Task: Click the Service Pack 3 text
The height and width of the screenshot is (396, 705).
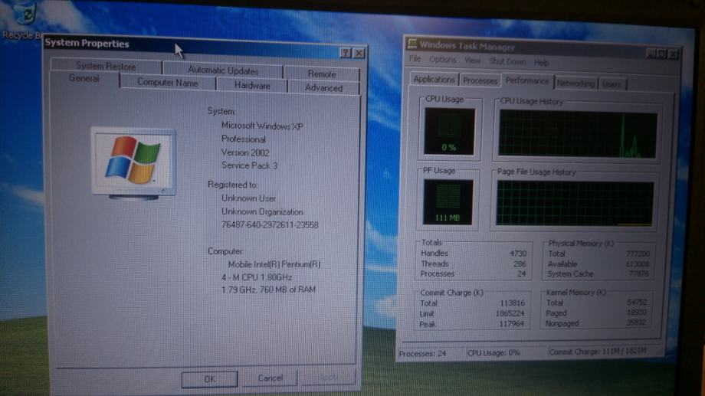Action: click(250, 165)
